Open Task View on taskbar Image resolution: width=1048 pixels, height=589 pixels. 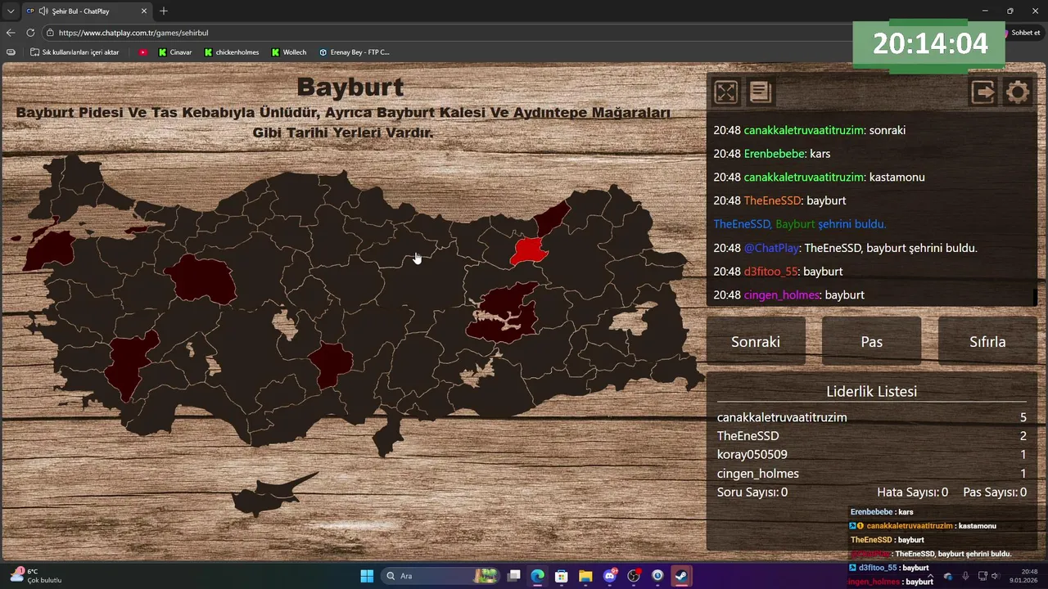514,576
